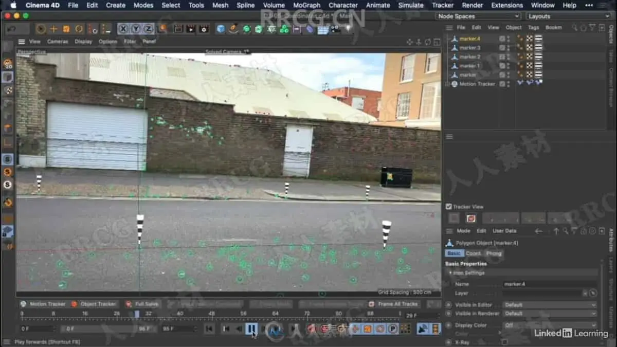
Task: Toggle Z axis lock
Action: 148,29
